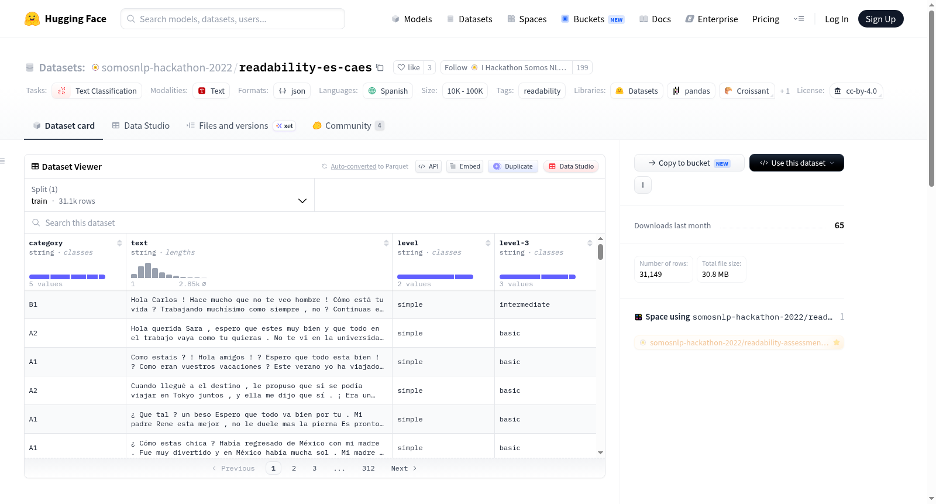Click the Text Classification task tag
This screenshot has width=936, height=504.
coord(97,91)
